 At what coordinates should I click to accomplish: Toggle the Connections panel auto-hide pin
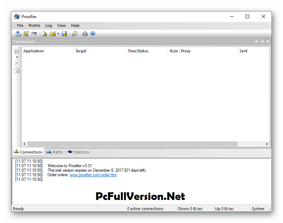click(262, 42)
